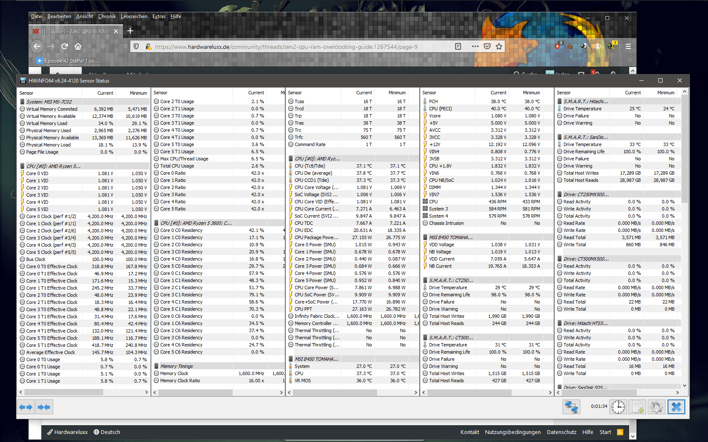Open the remote network computers button in HWiNFO

[571, 407]
